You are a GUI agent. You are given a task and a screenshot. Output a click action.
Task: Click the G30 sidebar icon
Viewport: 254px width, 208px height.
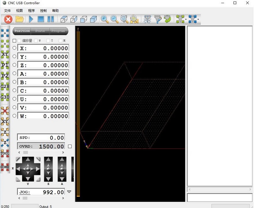(x=5, y=97)
